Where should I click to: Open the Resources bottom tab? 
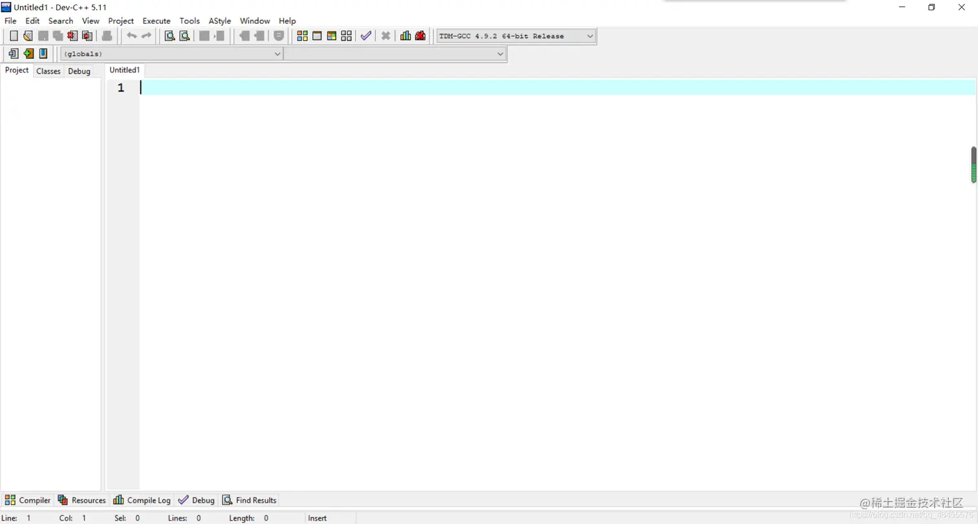(x=81, y=500)
